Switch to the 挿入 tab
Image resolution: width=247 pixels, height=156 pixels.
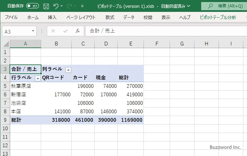(x=52, y=17)
